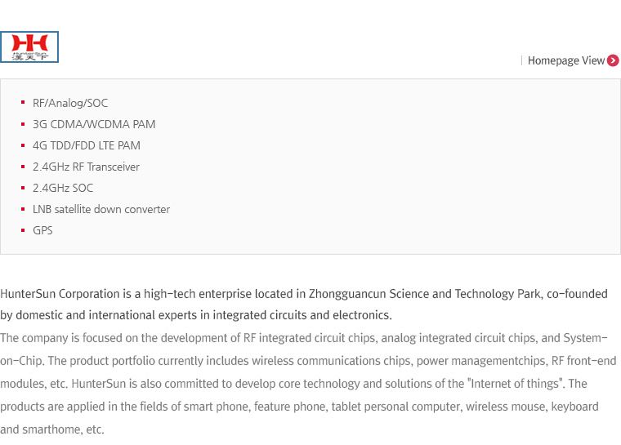
Task: Click the 2.4GHz RF Transceiver entry
Action: point(86,167)
